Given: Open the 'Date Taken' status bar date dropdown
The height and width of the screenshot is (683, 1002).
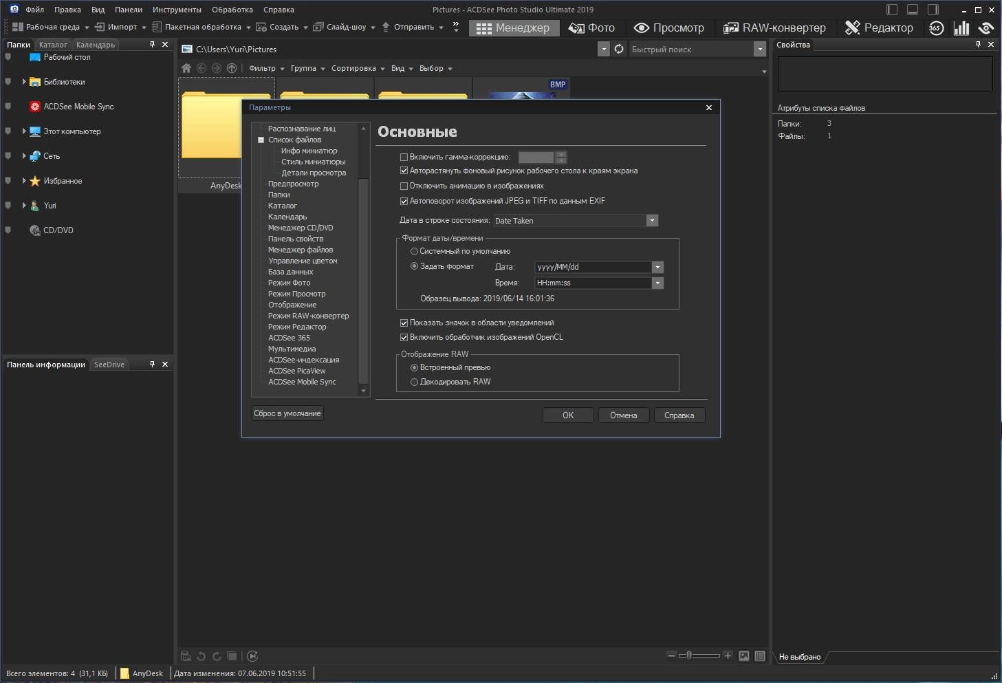Looking at the screenshot, I should (652, 221).
